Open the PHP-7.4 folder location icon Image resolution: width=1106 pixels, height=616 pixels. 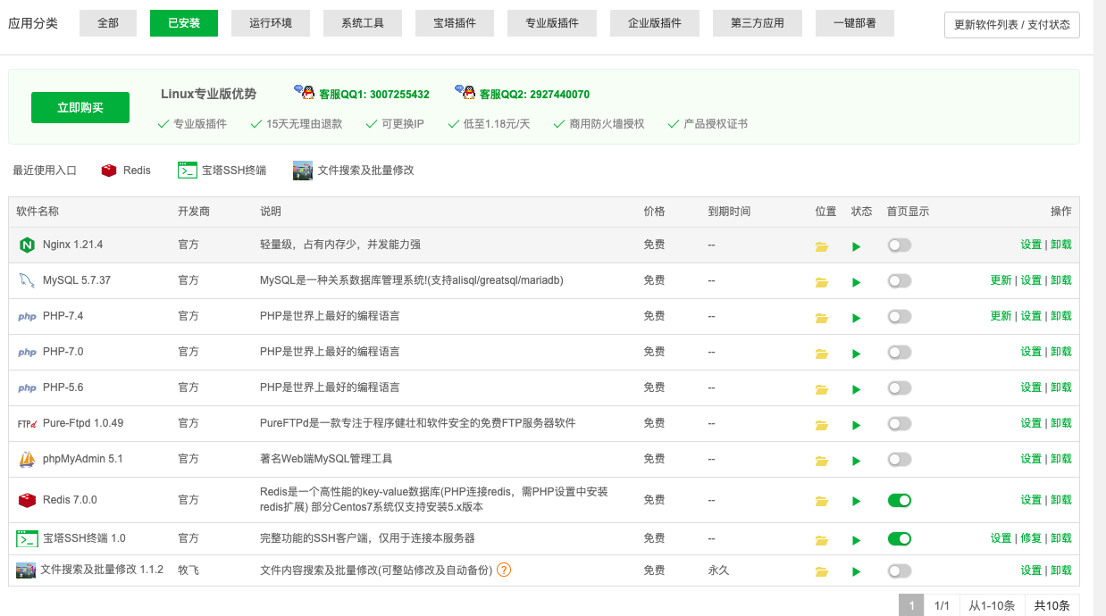pyautogui.click(x=822, y=318)
